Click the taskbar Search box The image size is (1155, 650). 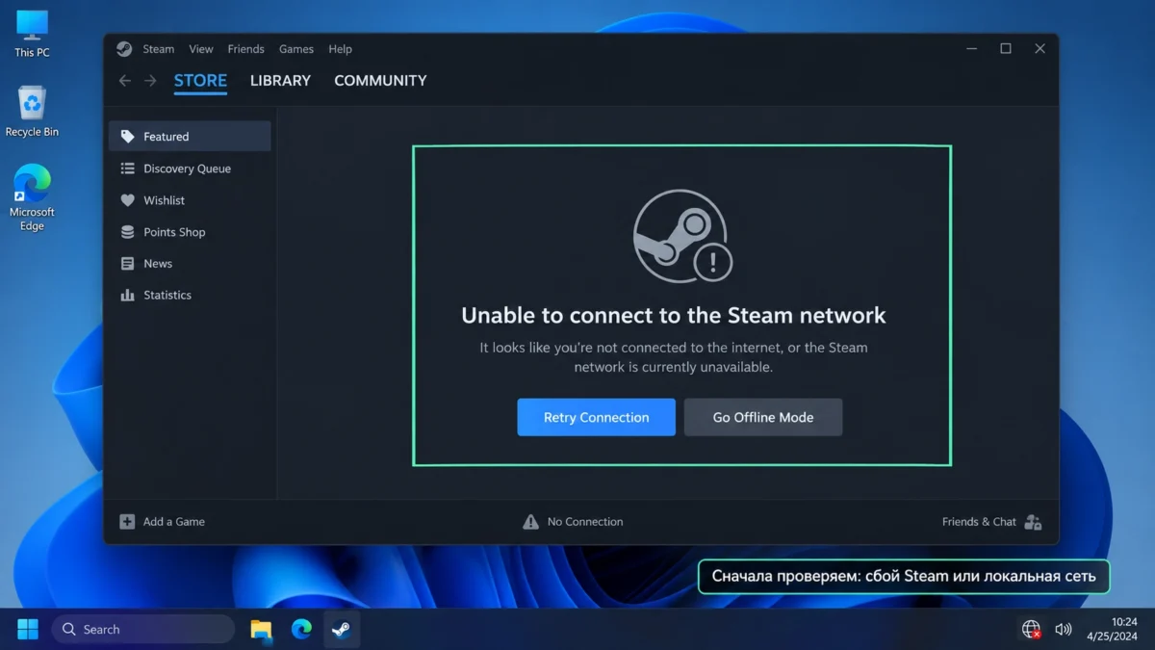[x=143, y=630]
